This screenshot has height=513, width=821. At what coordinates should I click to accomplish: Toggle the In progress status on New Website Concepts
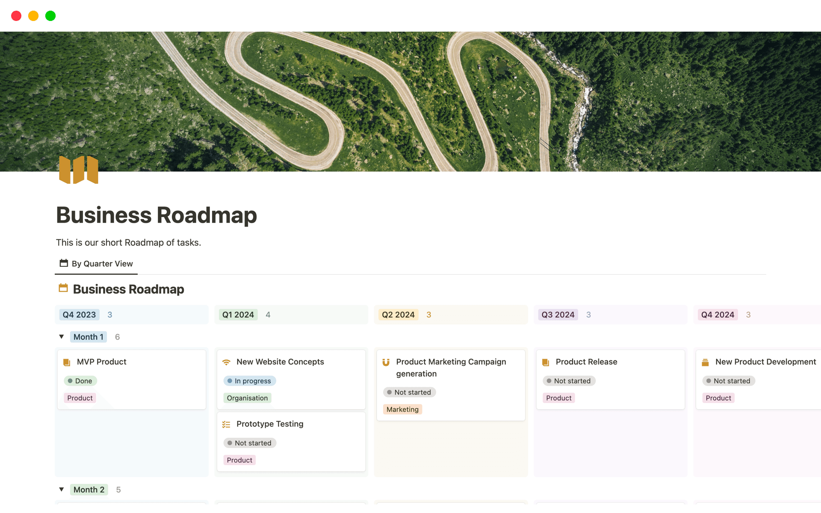click(249, 380)
